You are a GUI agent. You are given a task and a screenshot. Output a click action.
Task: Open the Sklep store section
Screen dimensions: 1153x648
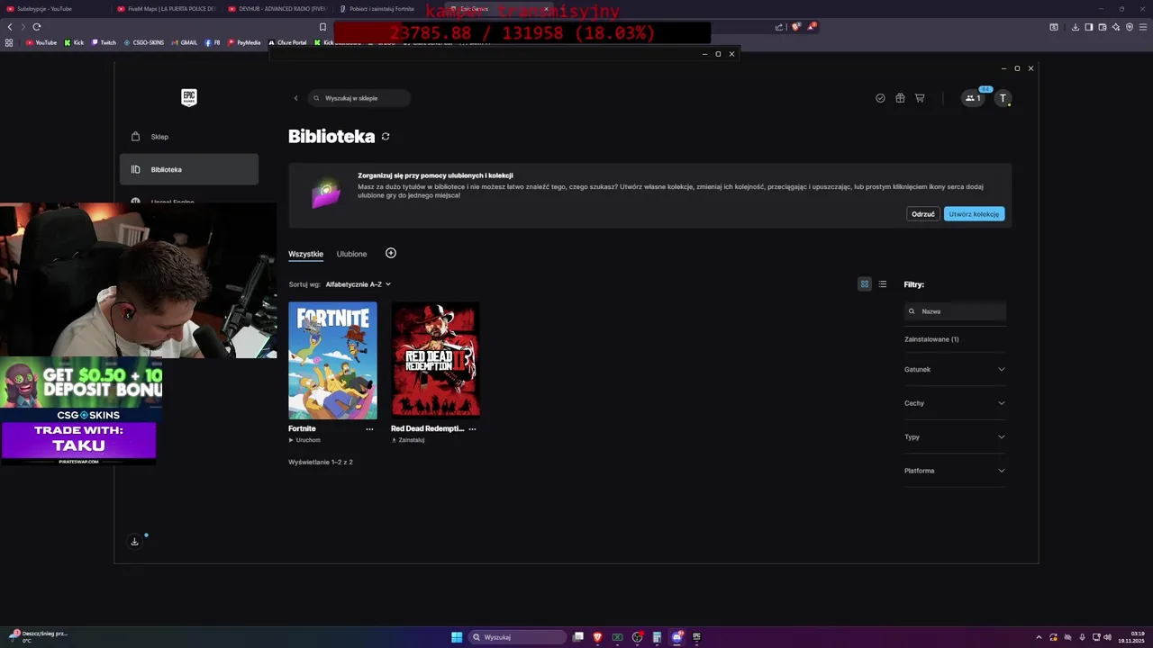point(189,137)
